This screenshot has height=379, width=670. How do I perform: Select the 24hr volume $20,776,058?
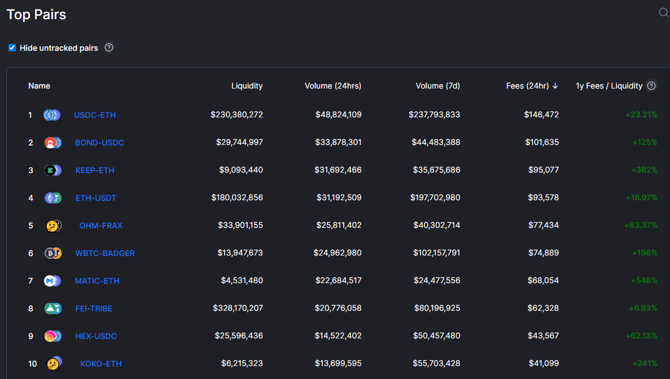pos(338,308)
